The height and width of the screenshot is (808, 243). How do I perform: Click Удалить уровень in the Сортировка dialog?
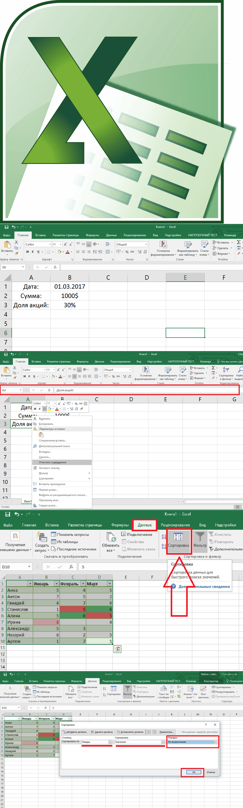[x=102, y=732]
